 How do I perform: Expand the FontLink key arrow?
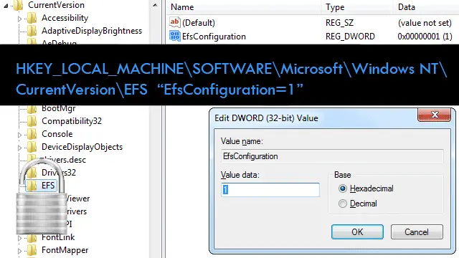(19, 238)
